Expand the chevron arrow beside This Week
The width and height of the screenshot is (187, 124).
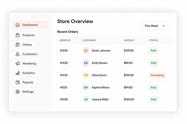click(x=163, y=26)
